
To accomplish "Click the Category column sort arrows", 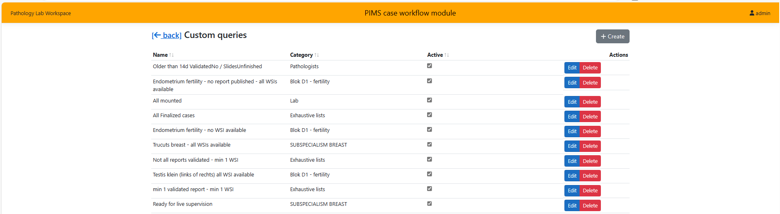I will 316,55.
